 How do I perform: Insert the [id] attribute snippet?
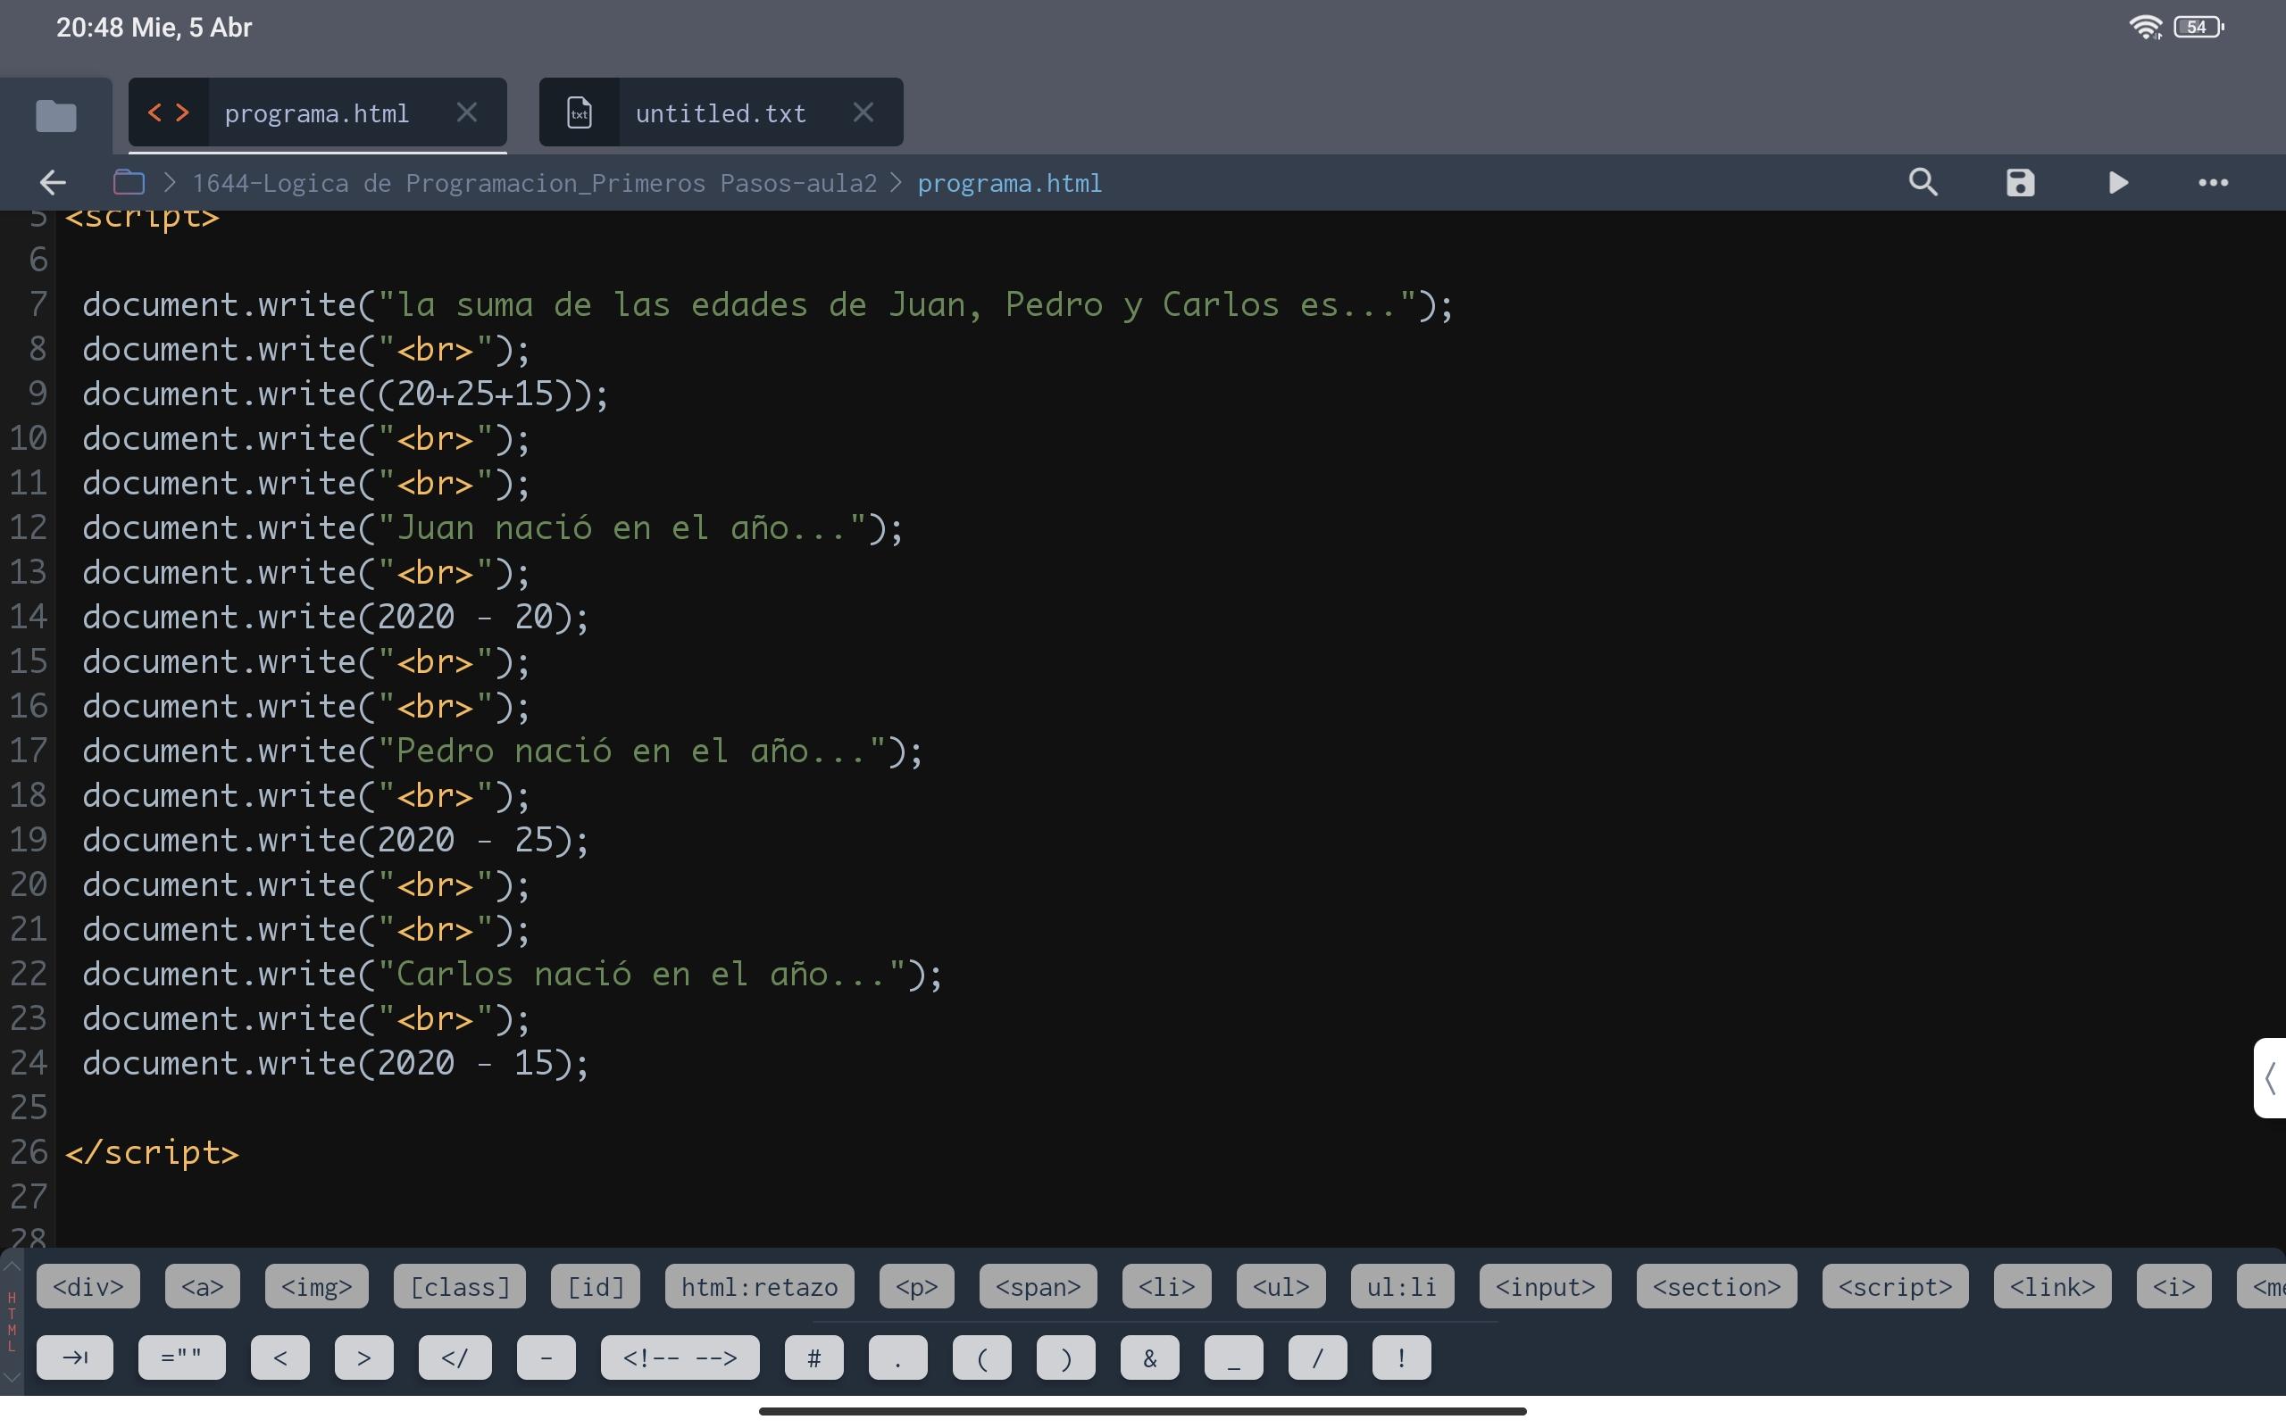[x=597, y=1286]
